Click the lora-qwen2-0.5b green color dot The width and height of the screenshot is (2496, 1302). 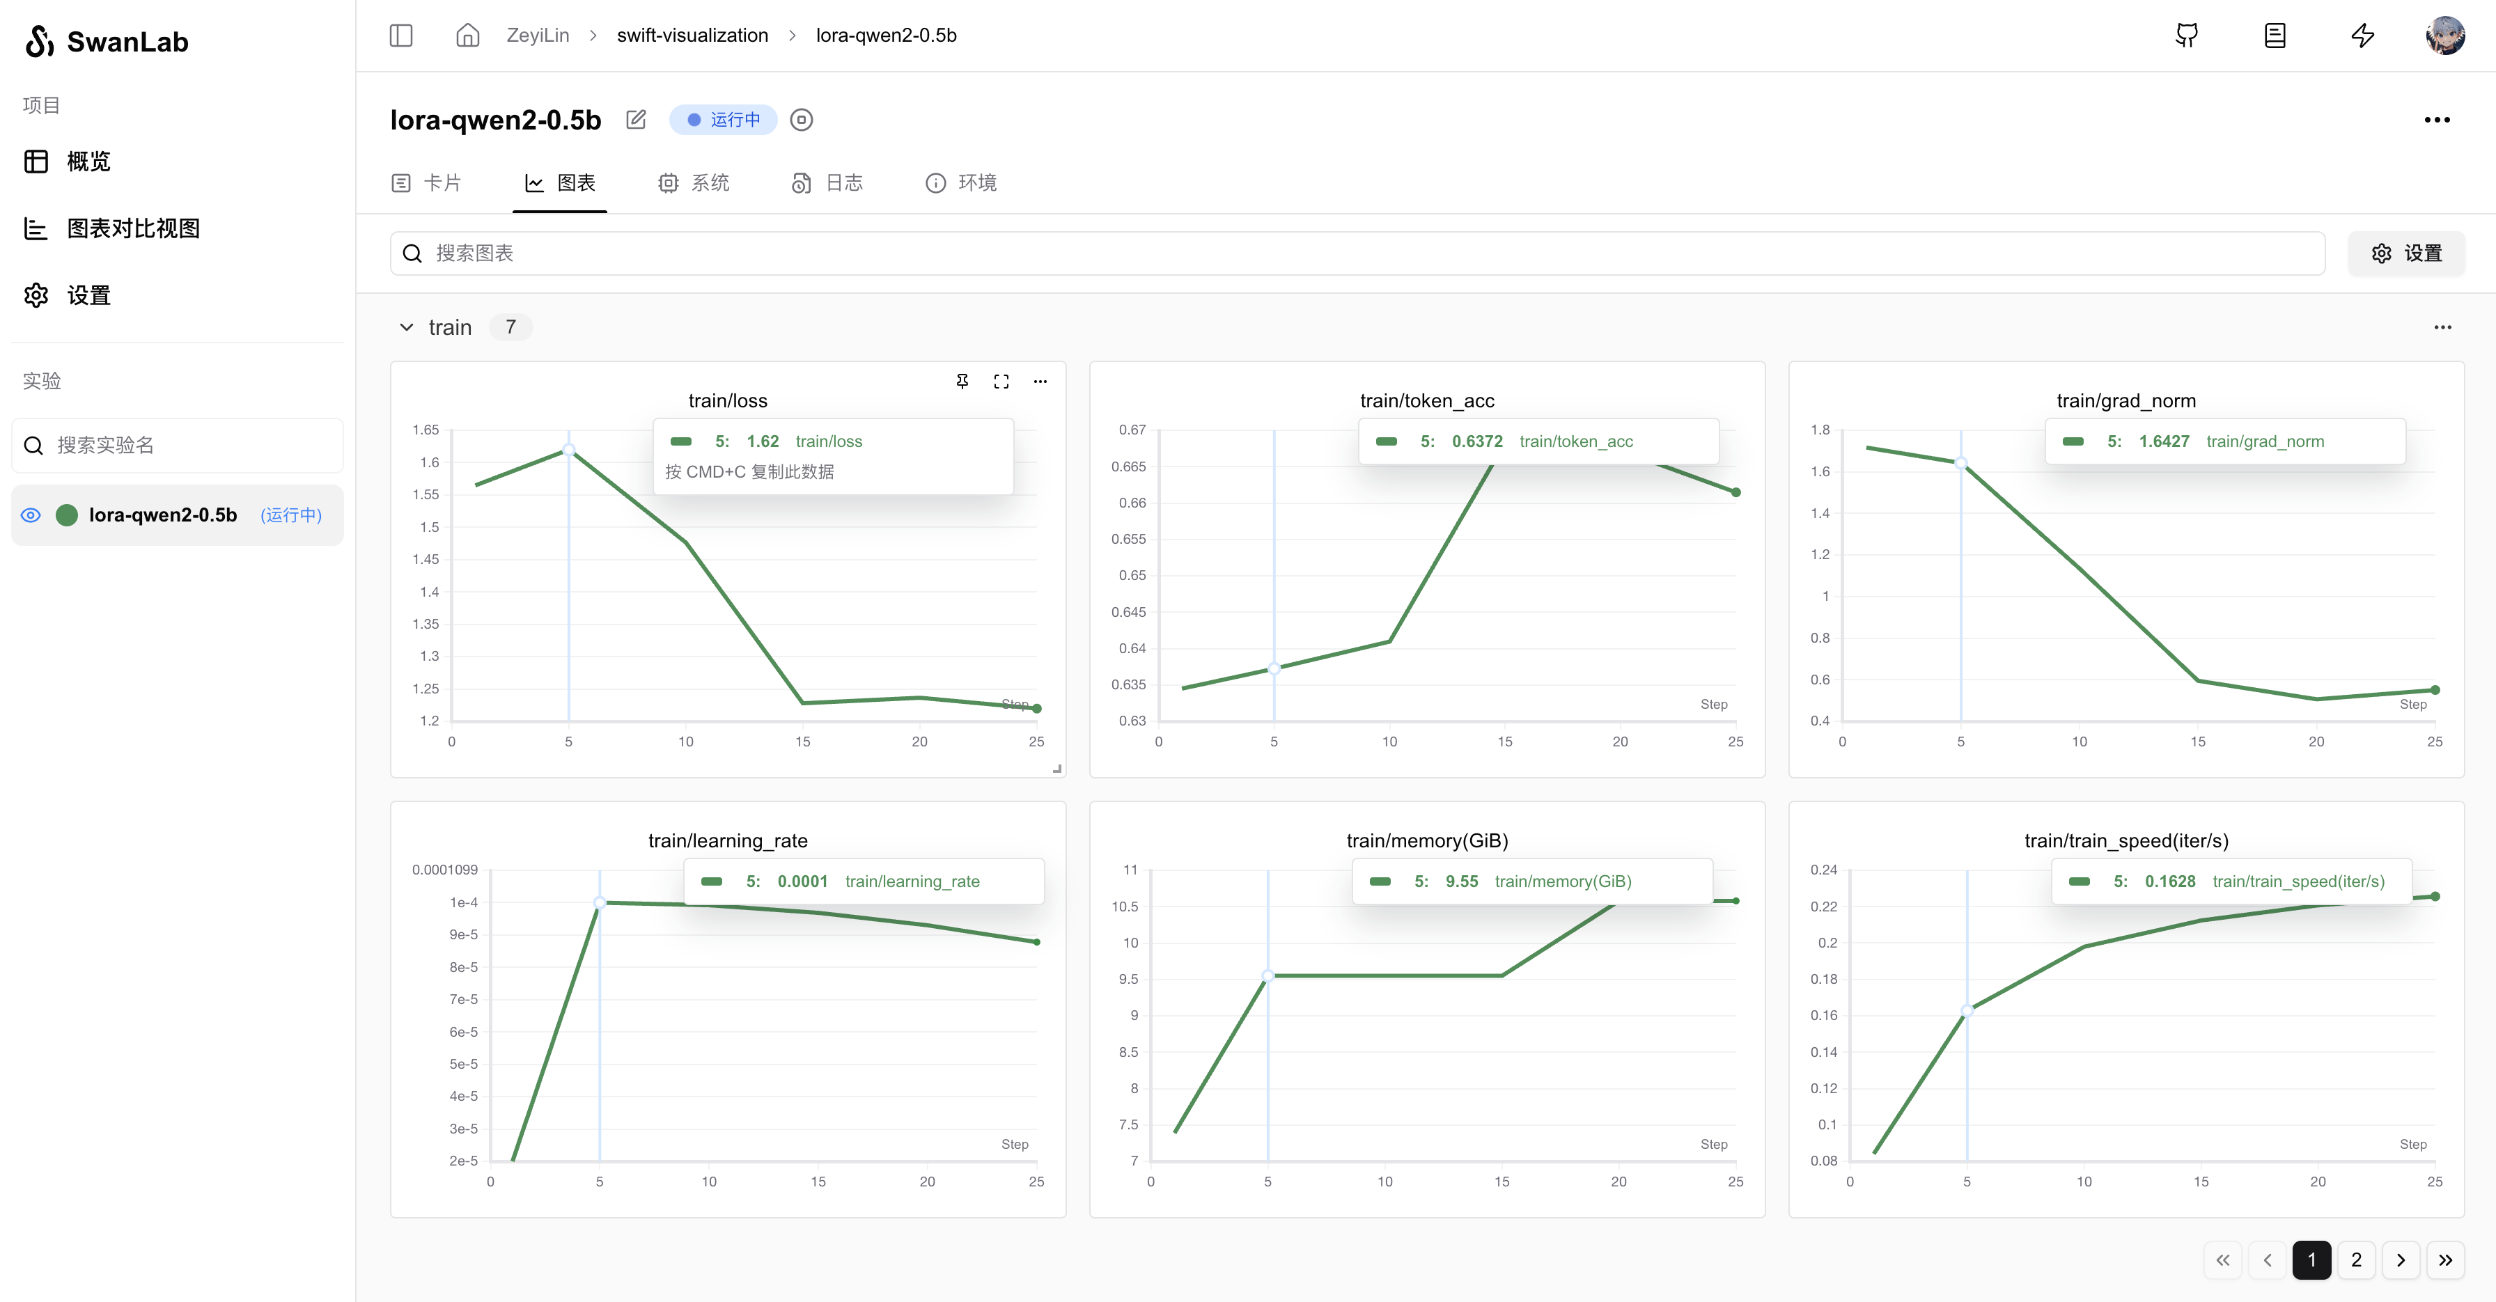point(67,515)
